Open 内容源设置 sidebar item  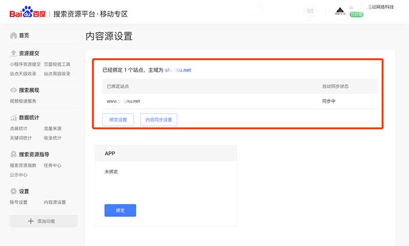55,202
